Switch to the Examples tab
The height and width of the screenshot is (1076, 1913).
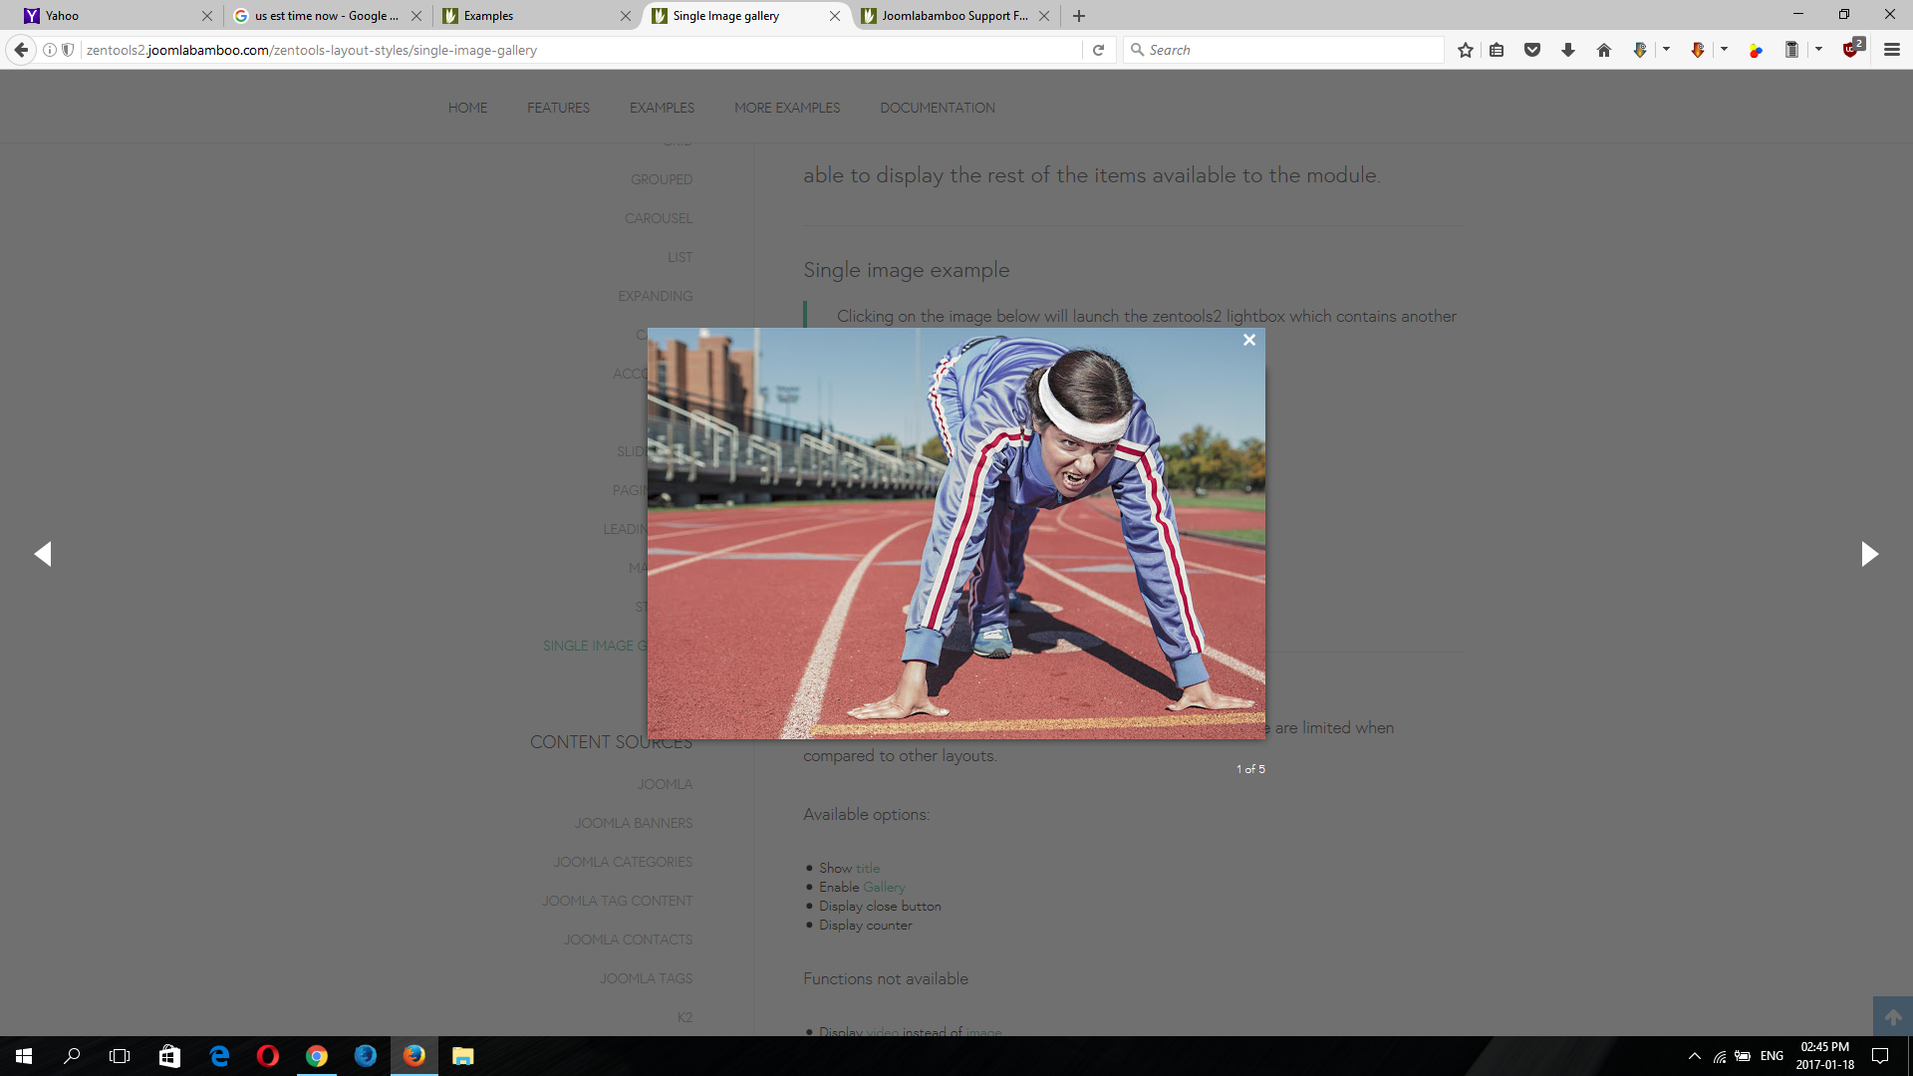[x=537, y=16]
